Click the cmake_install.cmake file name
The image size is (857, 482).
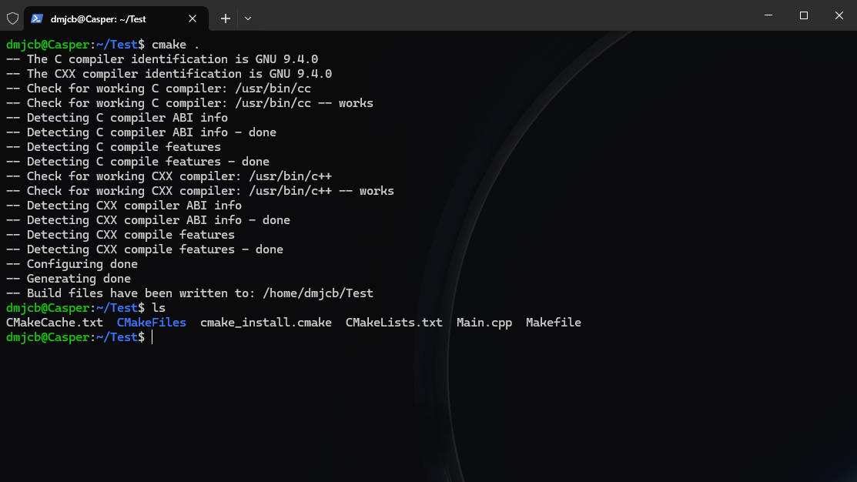(x=266, y=323)
